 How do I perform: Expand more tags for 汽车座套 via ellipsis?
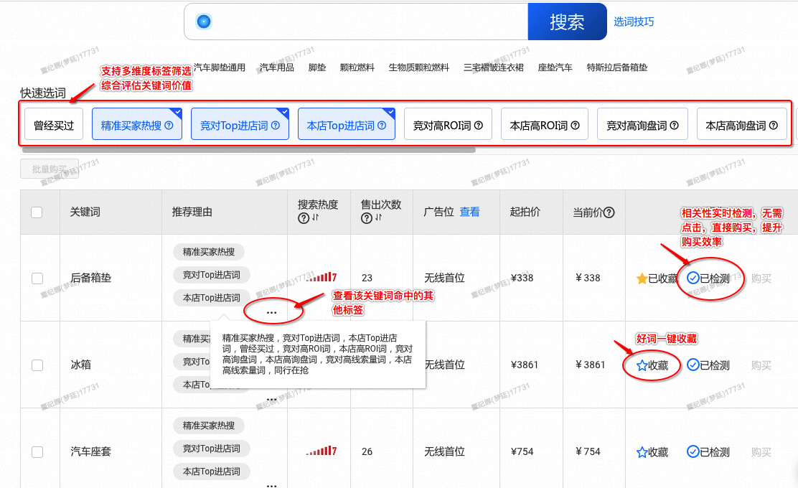click(x=271, y=485)
